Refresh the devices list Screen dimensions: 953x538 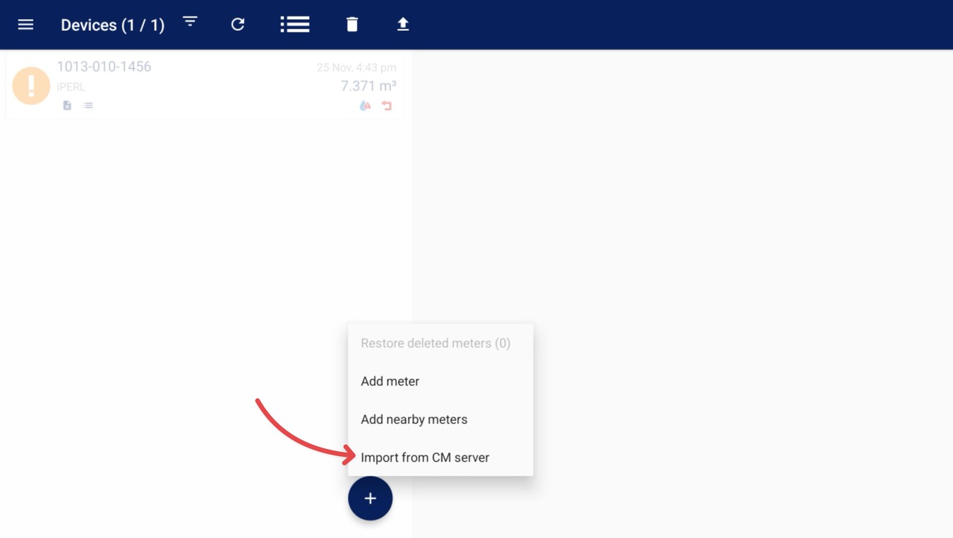(238, 25)
